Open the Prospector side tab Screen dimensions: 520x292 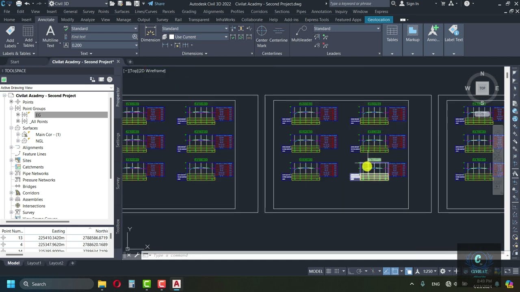tap(118, 97)
